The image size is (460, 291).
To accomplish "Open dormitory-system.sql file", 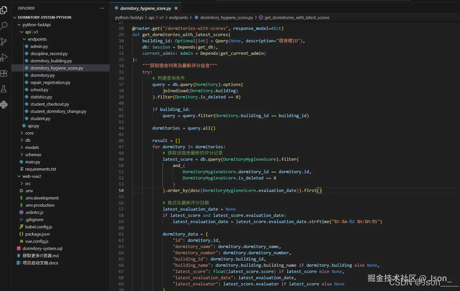I will (x=42, y=249).
